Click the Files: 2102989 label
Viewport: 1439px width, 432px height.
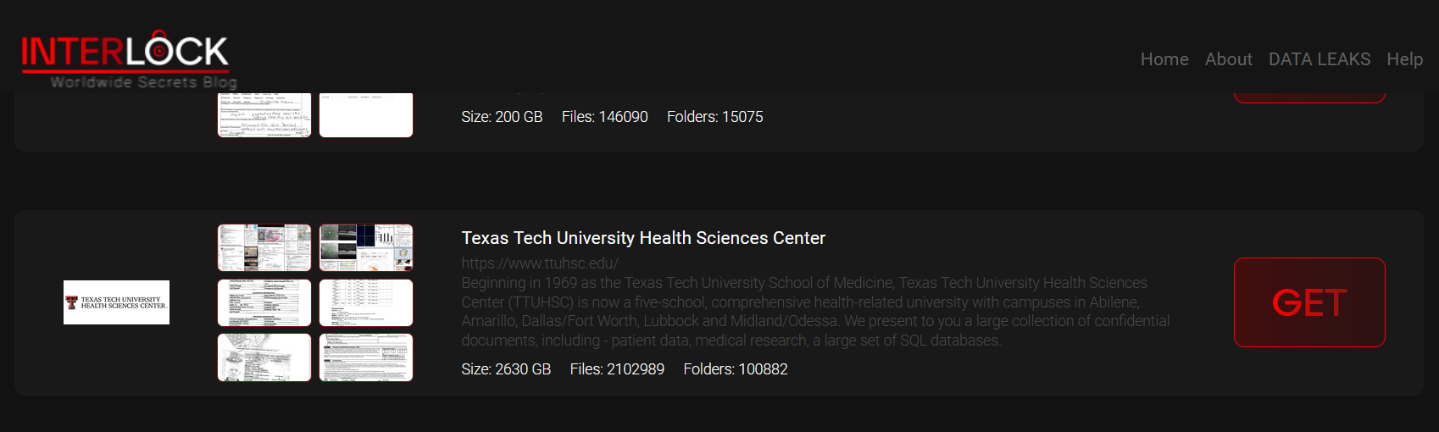click(617, 369)
